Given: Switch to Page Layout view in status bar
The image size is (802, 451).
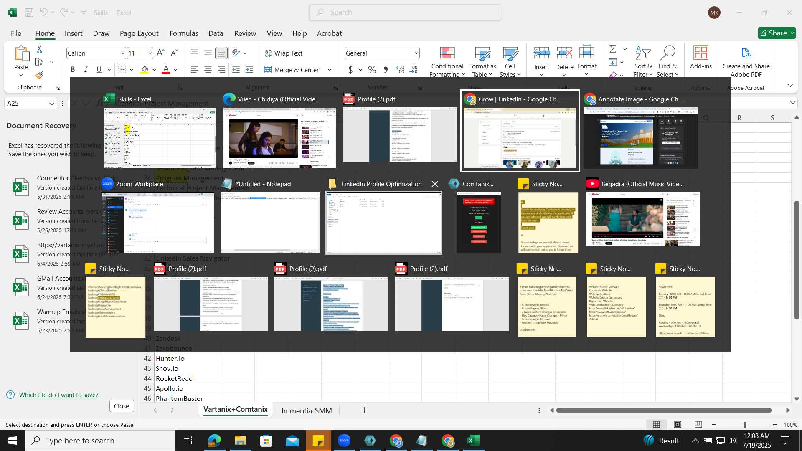Looking at the screenshot, I should [678, 424].
